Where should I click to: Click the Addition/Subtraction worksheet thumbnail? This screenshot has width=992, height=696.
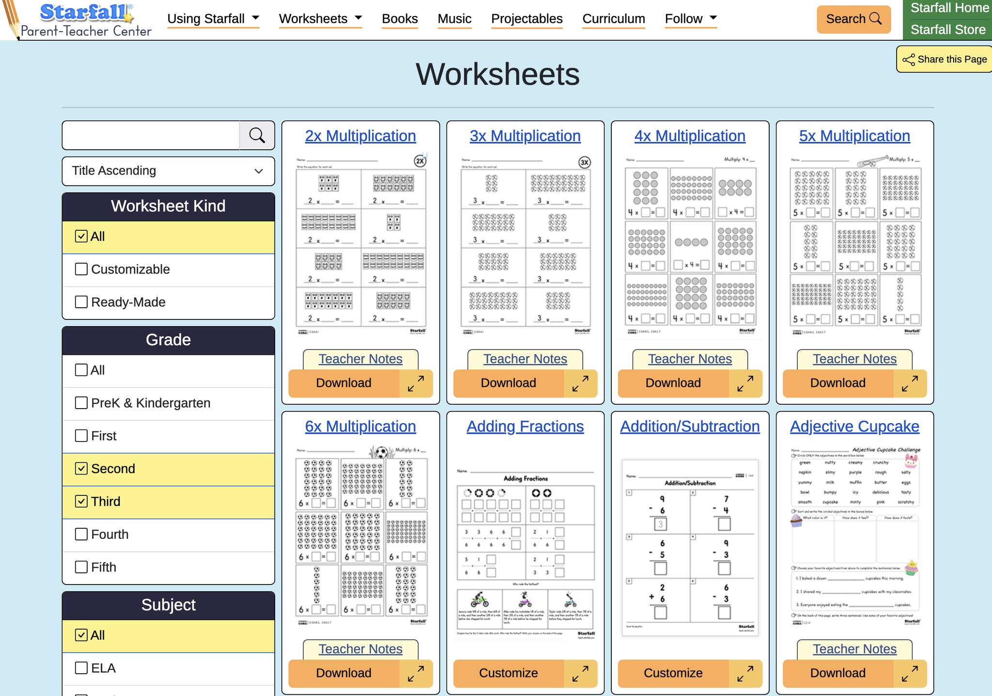tap(690, 547)
